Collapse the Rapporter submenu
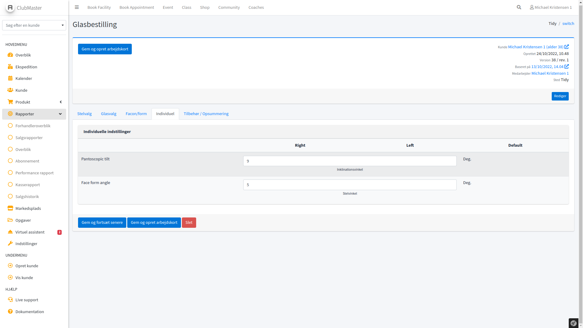 click(60, 114)
